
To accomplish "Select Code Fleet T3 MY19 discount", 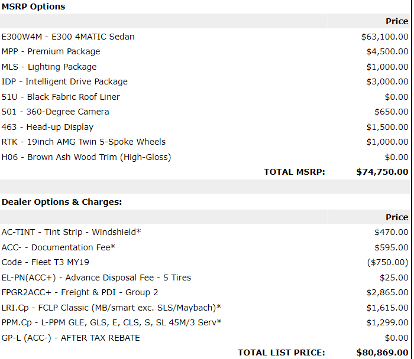I will coord(205,262).
